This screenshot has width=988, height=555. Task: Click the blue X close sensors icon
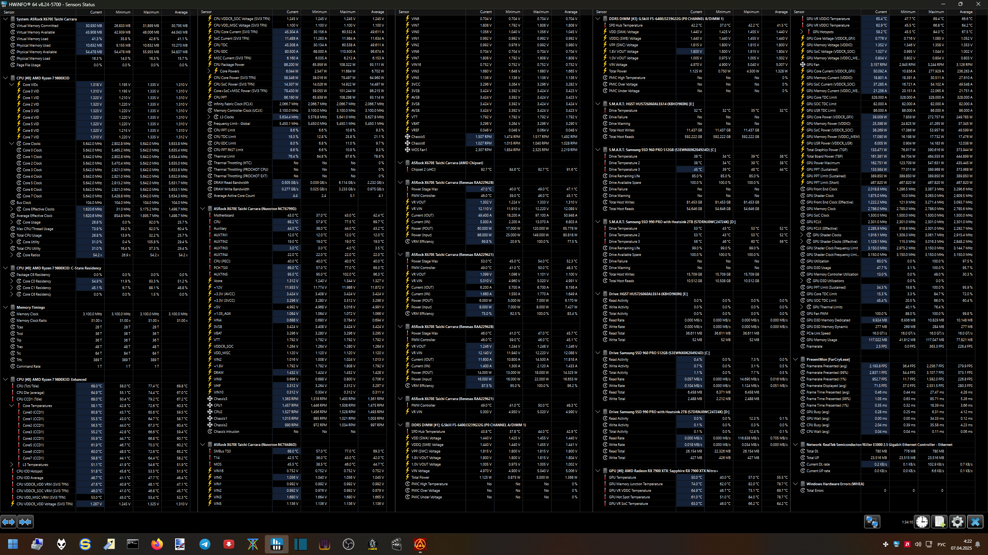pyautogui.click(x=975, y=522)
